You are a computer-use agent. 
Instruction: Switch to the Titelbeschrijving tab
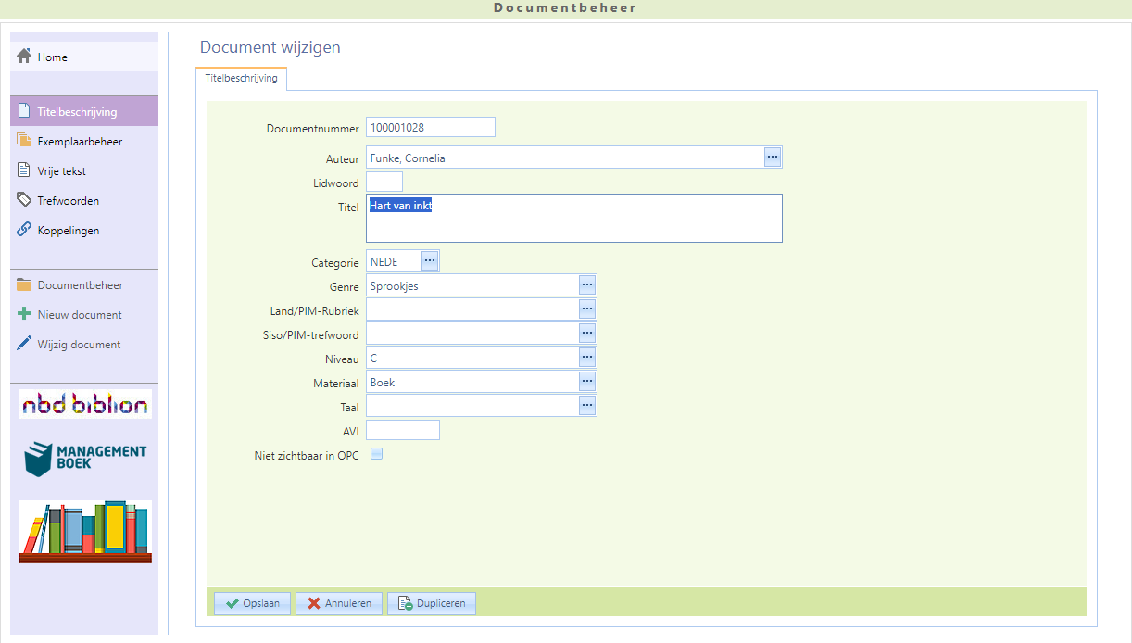242,79
